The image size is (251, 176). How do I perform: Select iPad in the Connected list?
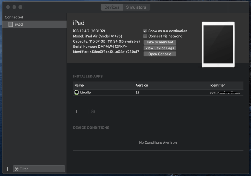coord(35,24)
